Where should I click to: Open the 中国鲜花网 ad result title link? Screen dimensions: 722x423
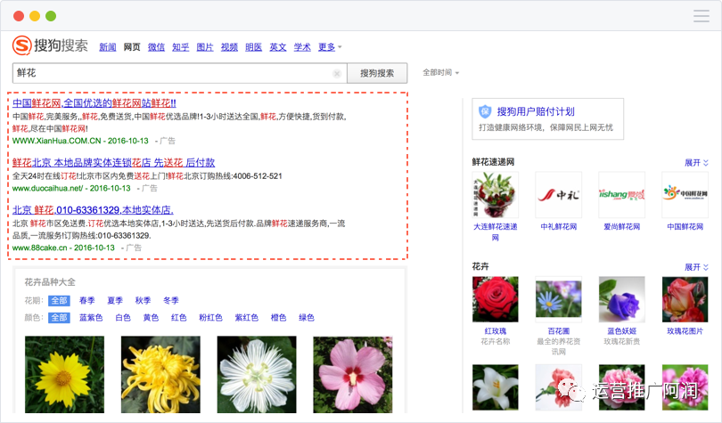pos(94,103)
